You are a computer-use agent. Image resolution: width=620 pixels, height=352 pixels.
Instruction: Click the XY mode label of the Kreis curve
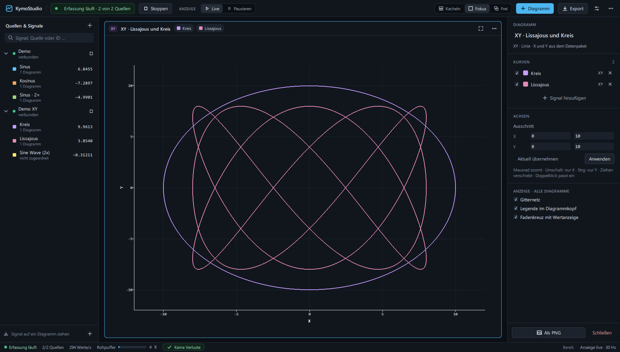[600, 73]
